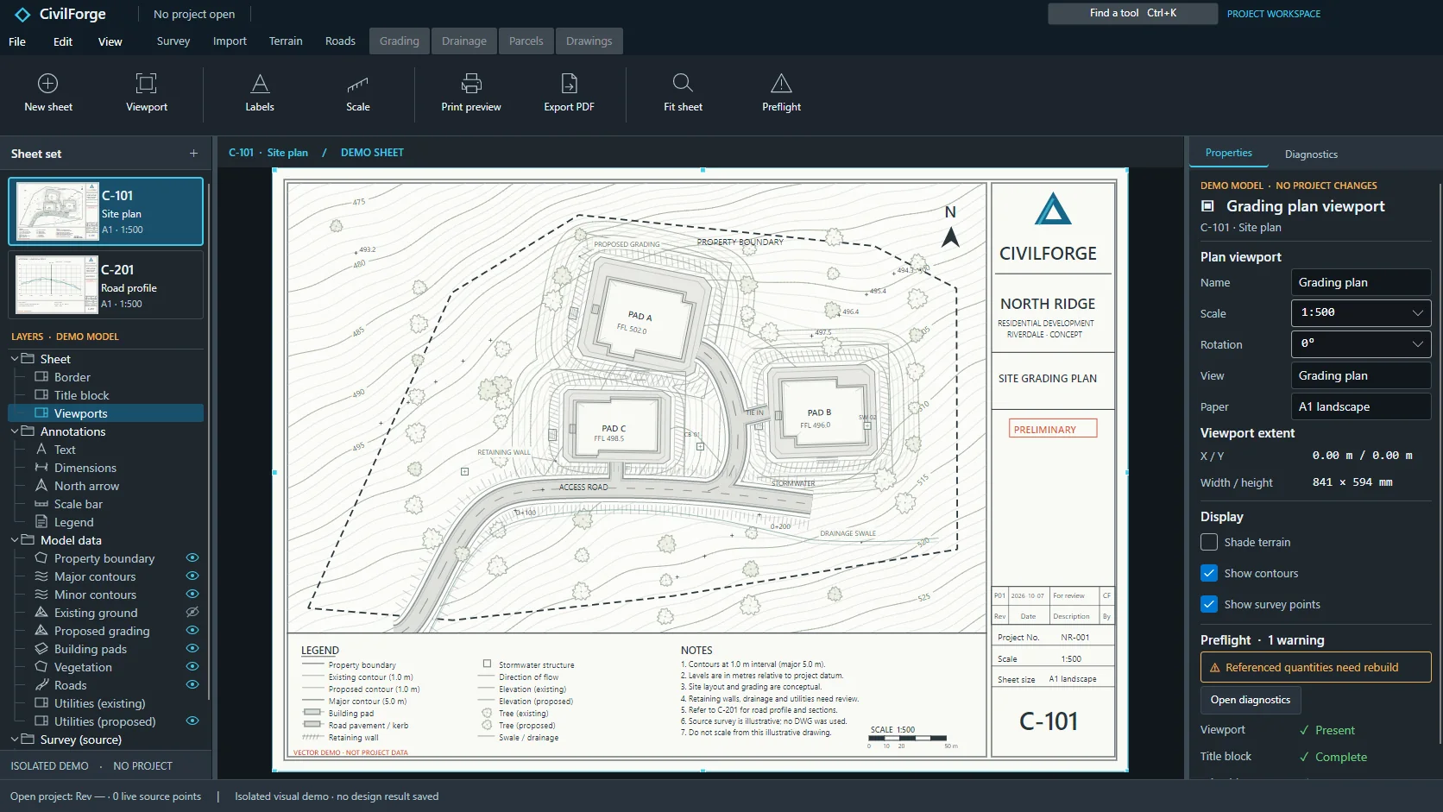Collapse the Annotations layer group
The height and width of the screenshot is (812, 1443).
point(15,431)
